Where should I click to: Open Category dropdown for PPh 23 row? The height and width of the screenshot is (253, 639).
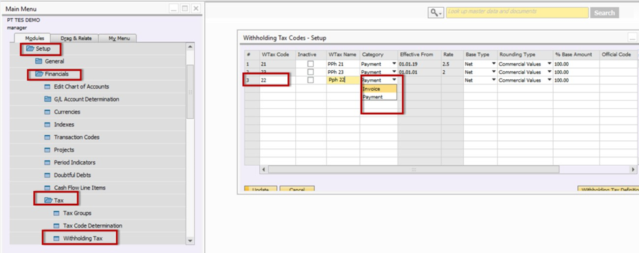tap(394, 72)
